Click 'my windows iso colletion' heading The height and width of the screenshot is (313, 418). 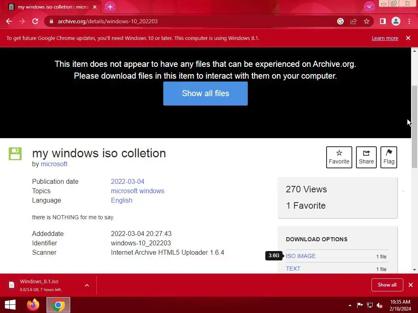click(99, 153)
